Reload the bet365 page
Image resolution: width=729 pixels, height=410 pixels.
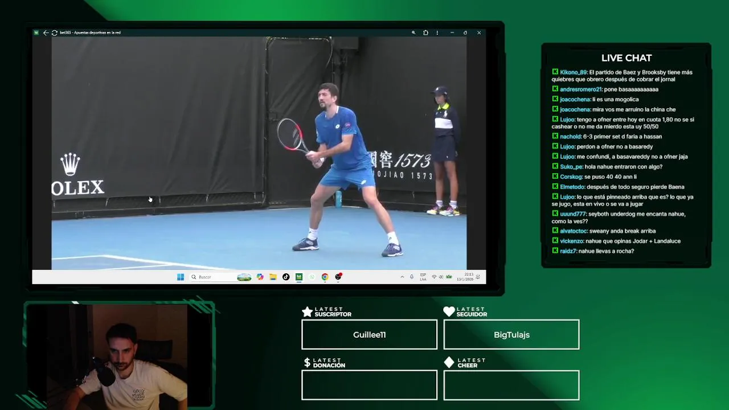pyautogui.click(x=54, y=32)
